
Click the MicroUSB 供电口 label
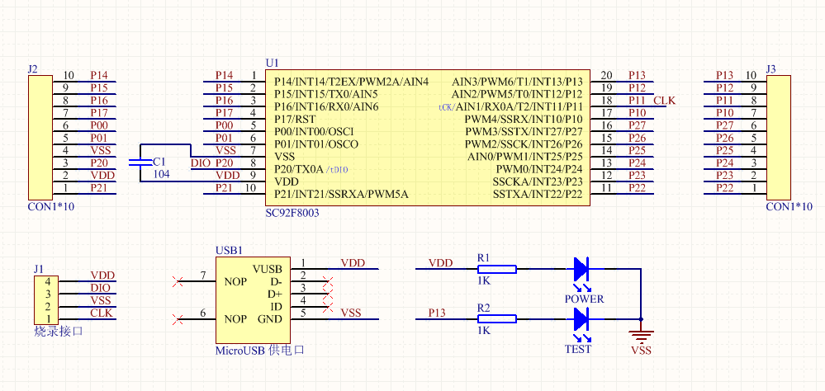click(x=260, y=350)
